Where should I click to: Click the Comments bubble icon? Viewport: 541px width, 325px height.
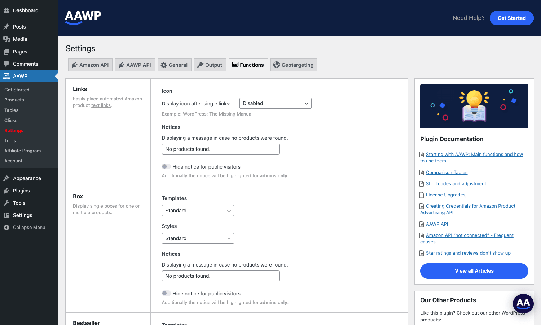tap(6, 64)
